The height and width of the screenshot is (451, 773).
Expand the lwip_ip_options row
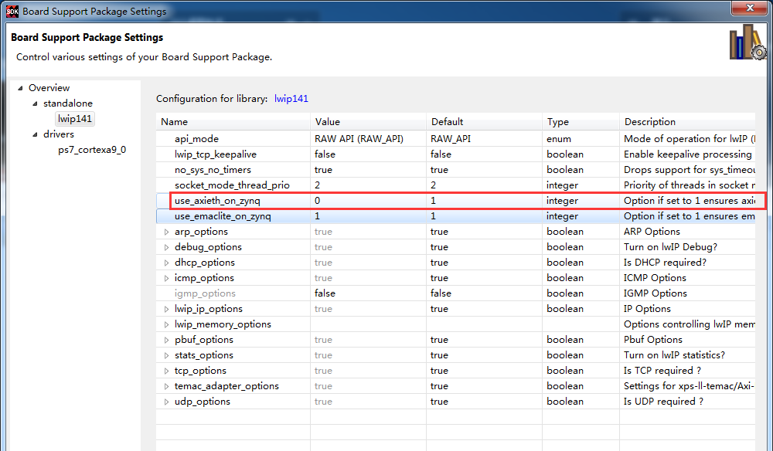pyautogui.click(x=167, y=309)
